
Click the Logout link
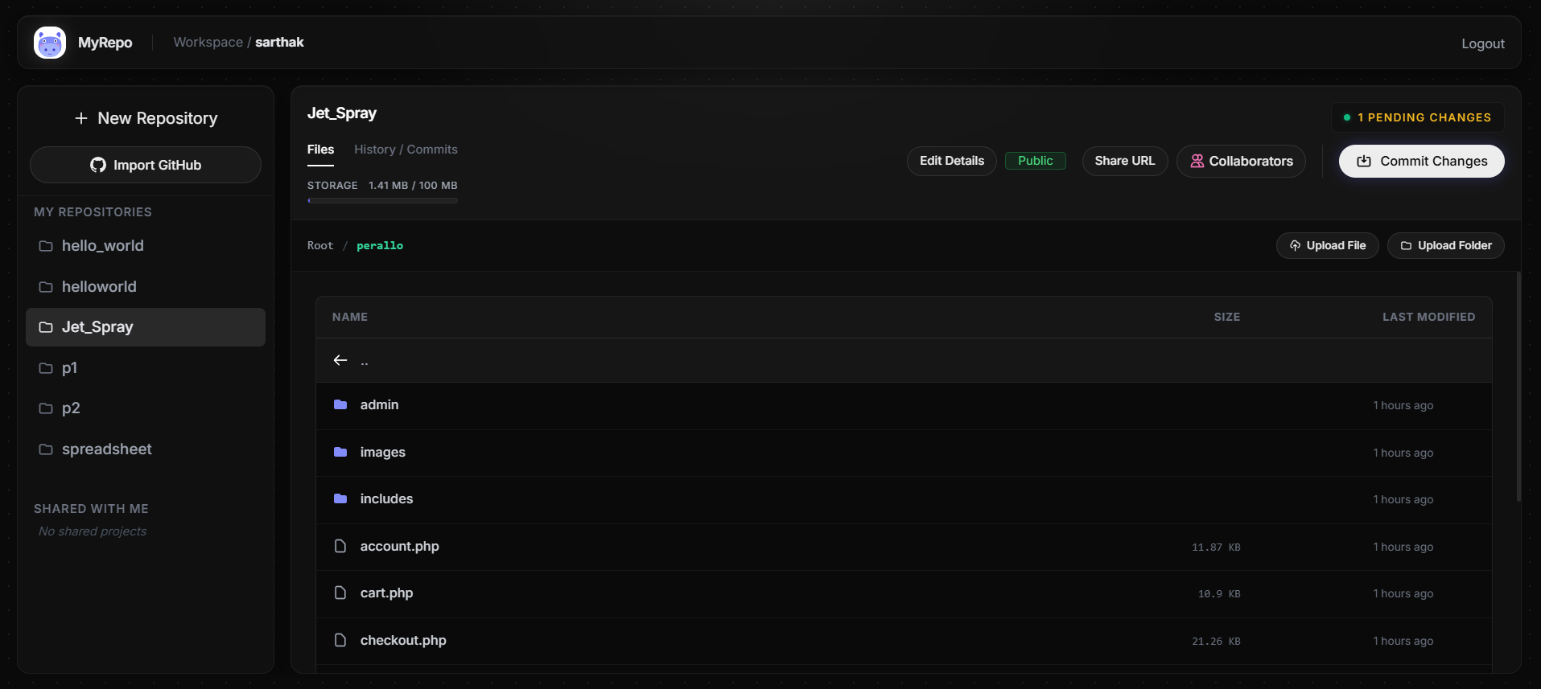click(1482, 43)
